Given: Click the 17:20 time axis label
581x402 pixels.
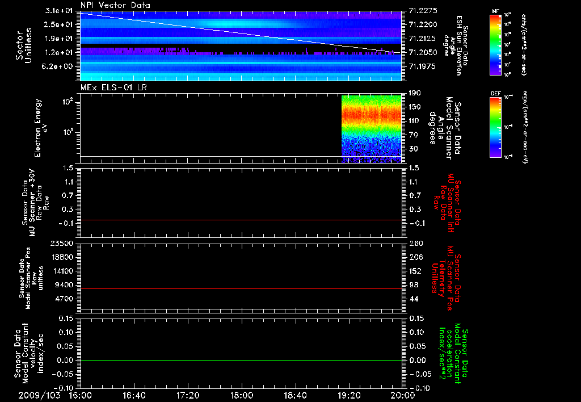Looking at the screenshot, I should (x=187, y=395).
